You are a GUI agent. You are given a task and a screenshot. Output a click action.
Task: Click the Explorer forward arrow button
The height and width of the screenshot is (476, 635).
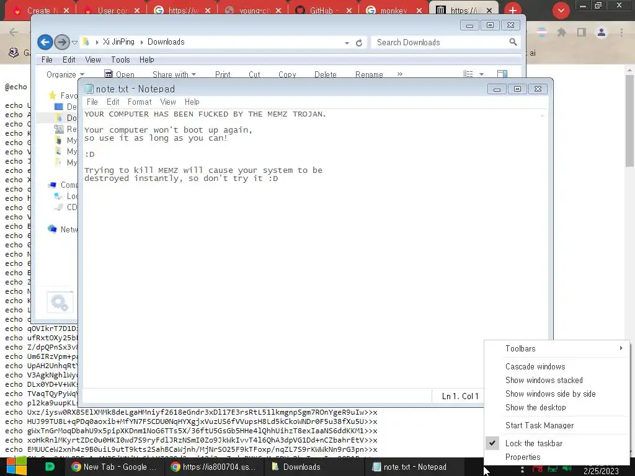click(61, 42)
